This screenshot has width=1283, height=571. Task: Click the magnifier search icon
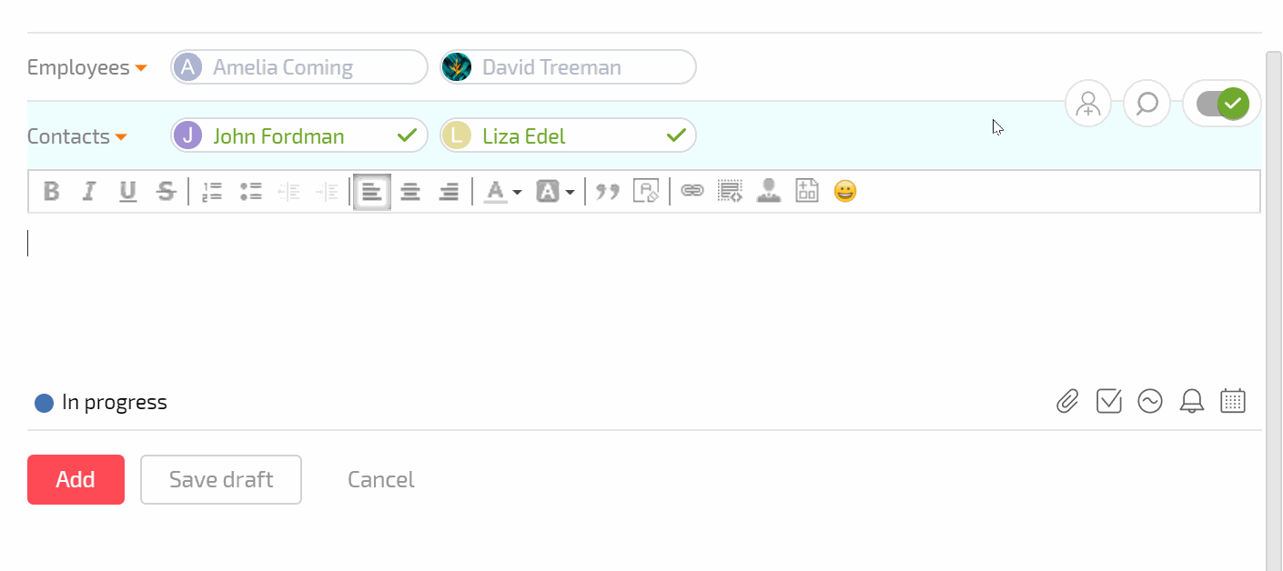click(1147, 104)
